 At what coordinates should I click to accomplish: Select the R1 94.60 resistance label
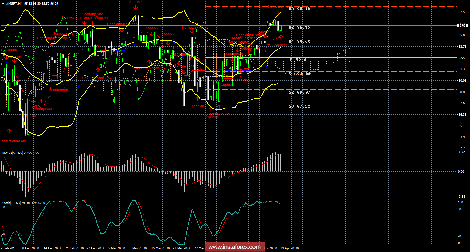pyautogui.click(x=299, y=41)
